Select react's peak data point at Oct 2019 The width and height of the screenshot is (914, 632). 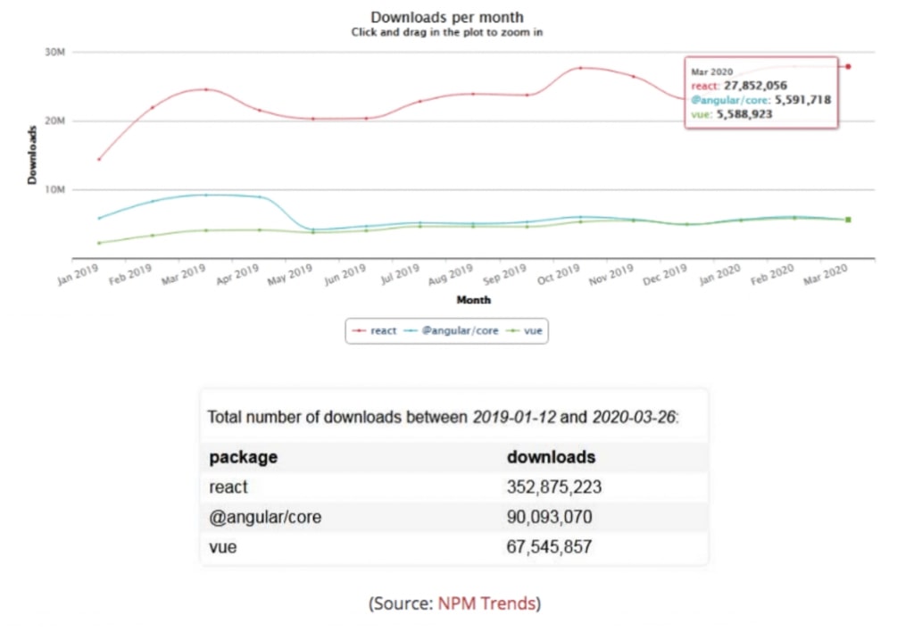(x=581, y=68)
